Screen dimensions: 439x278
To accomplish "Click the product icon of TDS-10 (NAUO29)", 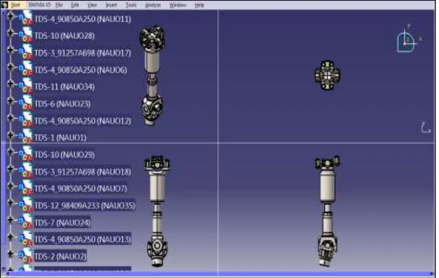I will (x=26, y=154).
